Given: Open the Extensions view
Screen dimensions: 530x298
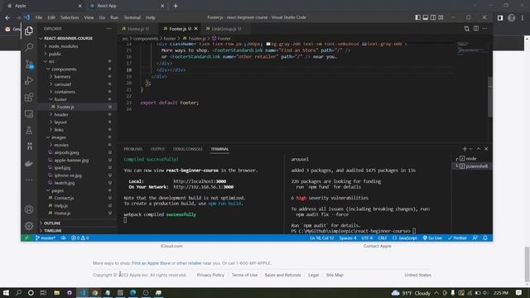Looking at the screenshot, I should point(29,98).
